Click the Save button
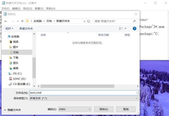169x116 pixels. point(104,109)
